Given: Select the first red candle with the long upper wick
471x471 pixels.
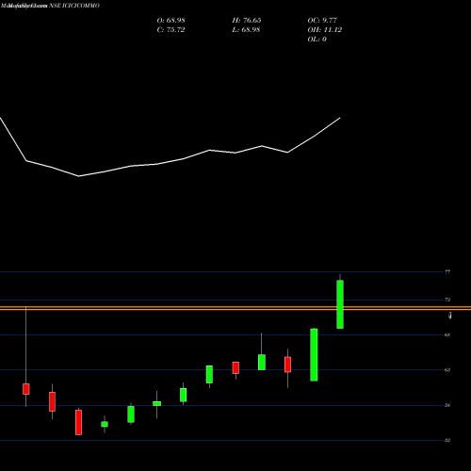Looking at the screenshot, I should click(26, 389).
